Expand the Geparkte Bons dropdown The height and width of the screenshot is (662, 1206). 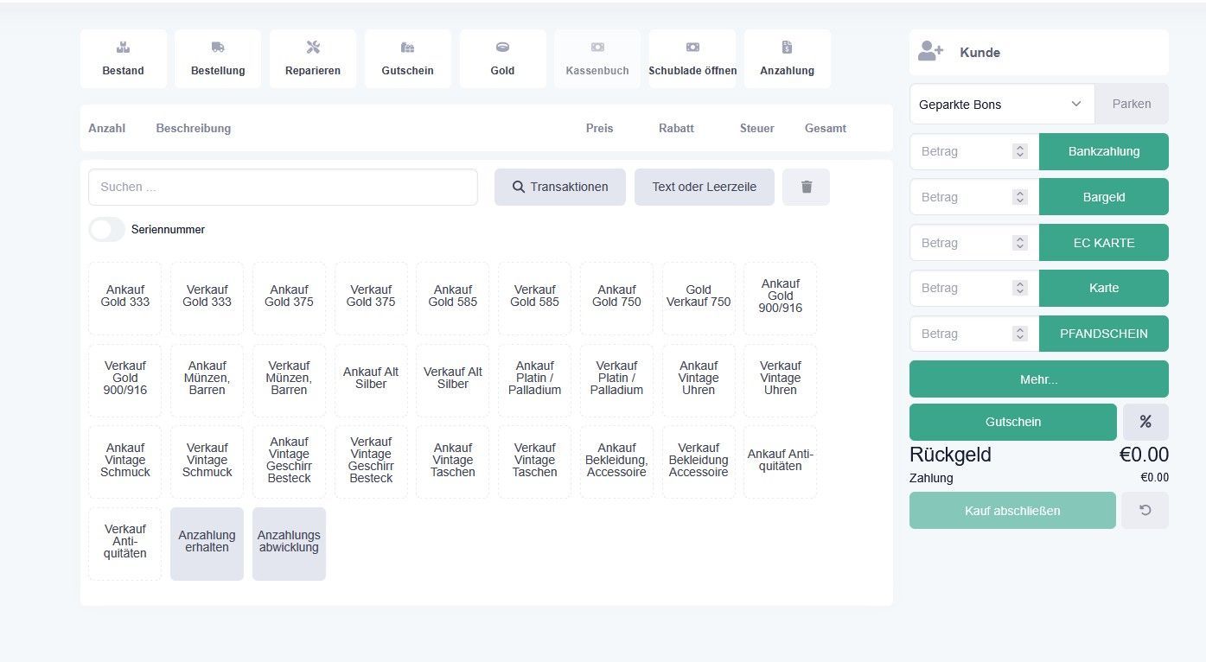click(1002, 105)
